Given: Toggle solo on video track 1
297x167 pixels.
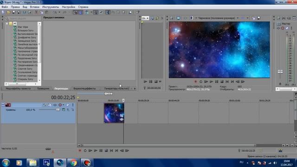Looking at the screenshot, I should click(73, 105).
